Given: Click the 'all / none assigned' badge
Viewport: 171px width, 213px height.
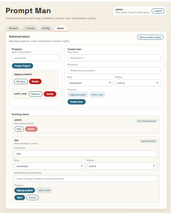Looking at the screenshot, I should point(147,121).
